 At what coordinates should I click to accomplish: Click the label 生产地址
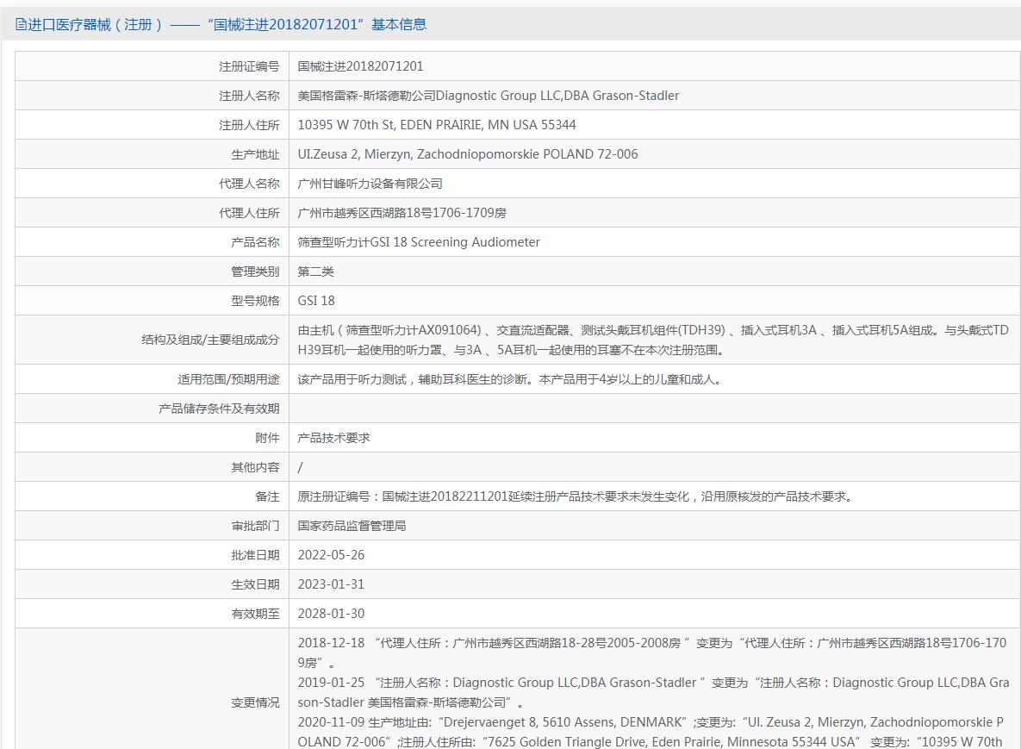click(255, 154)
